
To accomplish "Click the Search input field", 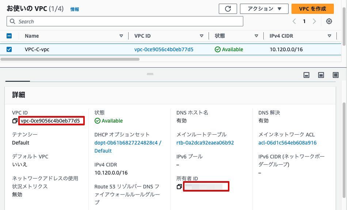I will [x=125, y=21].
